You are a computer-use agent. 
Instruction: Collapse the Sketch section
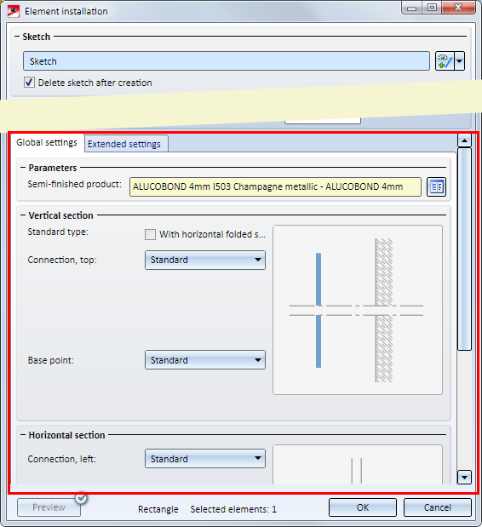[x=17, y=37]
